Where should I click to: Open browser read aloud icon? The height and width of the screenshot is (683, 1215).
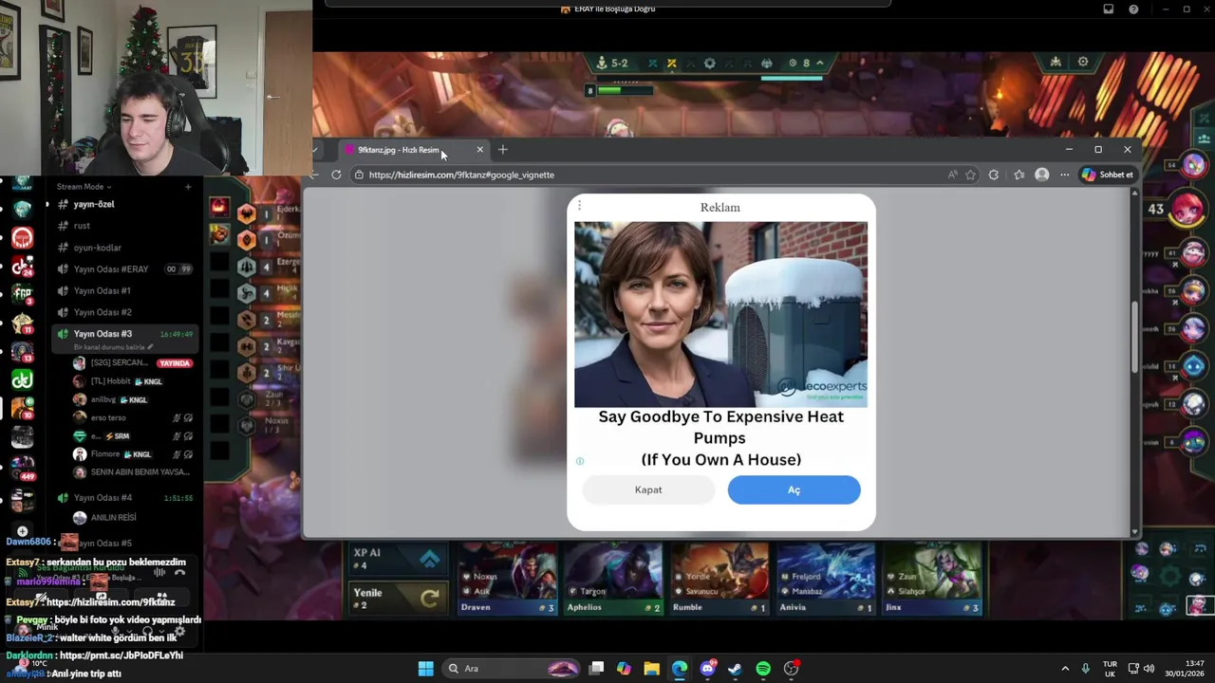[x=952, y=175]
